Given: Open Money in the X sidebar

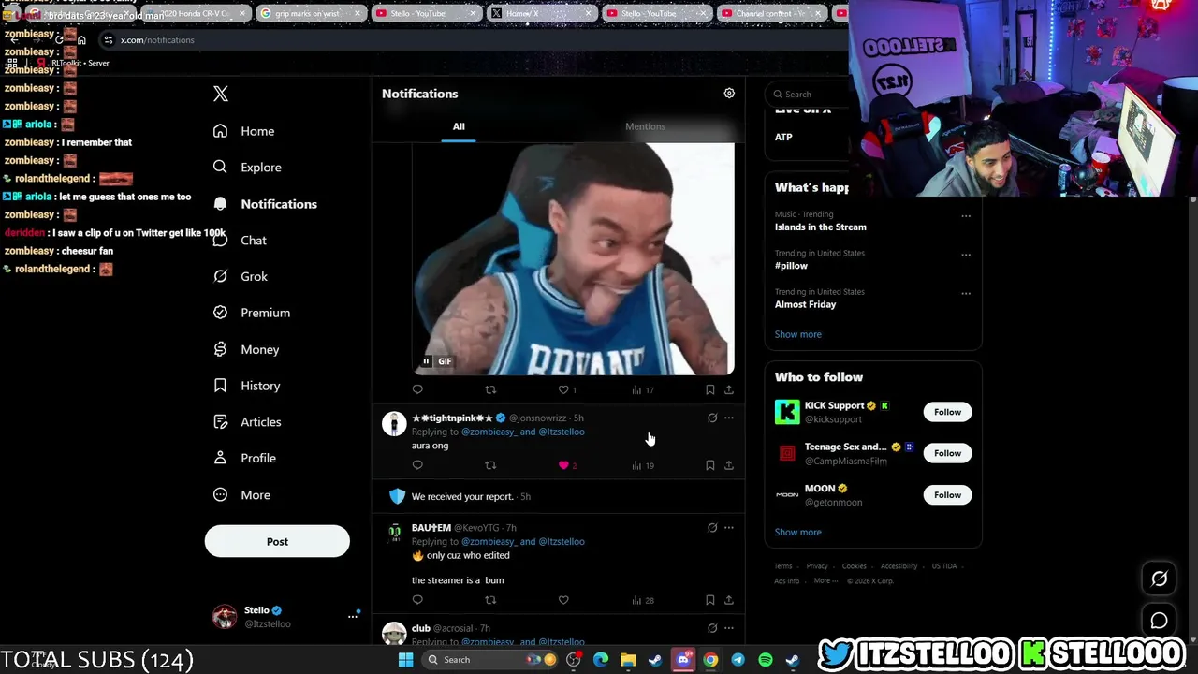Looking at the screenshot, I should point(246,349).
